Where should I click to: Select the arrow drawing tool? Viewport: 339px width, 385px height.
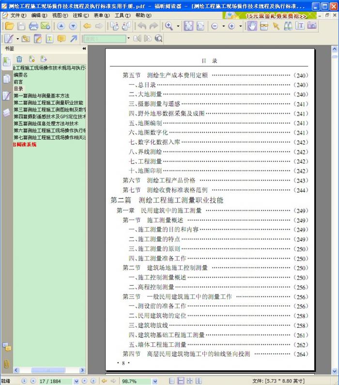(x=74, y=39)
